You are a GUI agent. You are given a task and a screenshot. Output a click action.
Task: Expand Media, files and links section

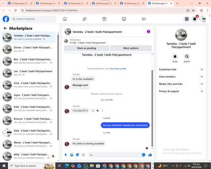[181, 84]
